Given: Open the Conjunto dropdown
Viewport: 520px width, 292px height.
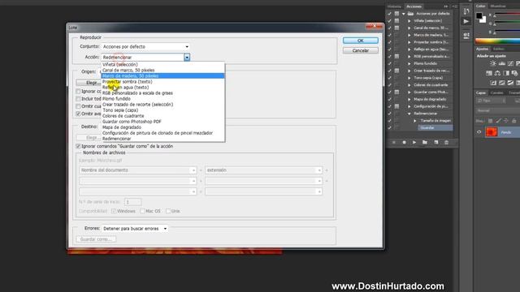Looking at the screenshot, I should (x=145, y=47).
